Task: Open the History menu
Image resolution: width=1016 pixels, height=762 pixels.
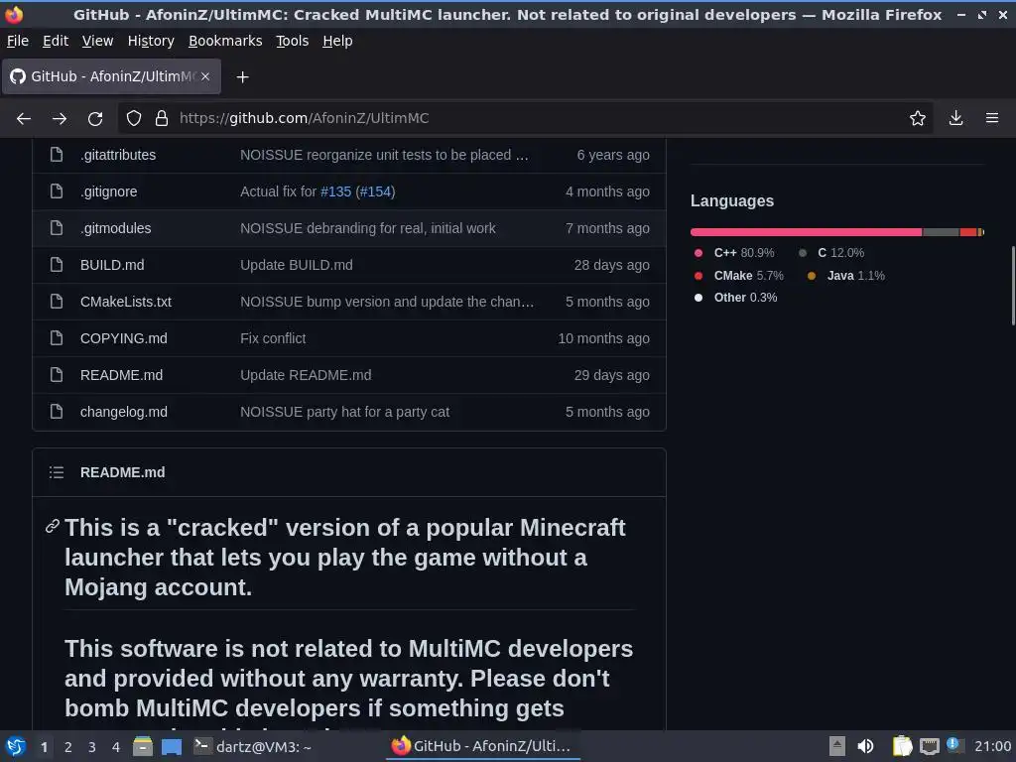Action: pyautogui.click(x=151, y=41)
